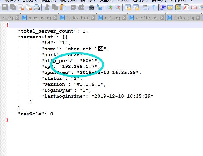Toggle show all characters pilcrow icon
This screenshot has height=156, width=203.
coord(154,7)
